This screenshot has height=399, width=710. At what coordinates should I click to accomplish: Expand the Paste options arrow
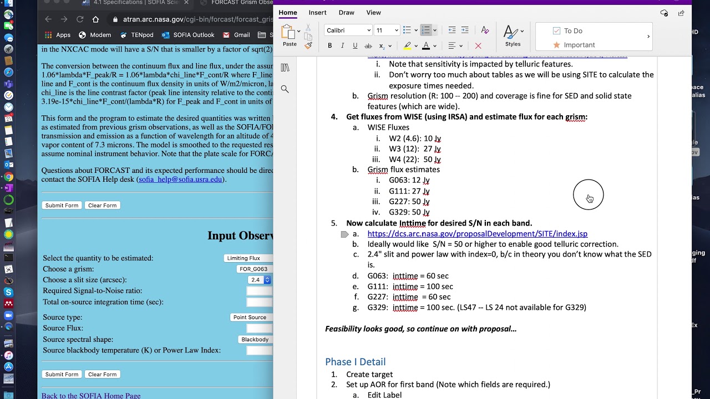tap(298, 31)
